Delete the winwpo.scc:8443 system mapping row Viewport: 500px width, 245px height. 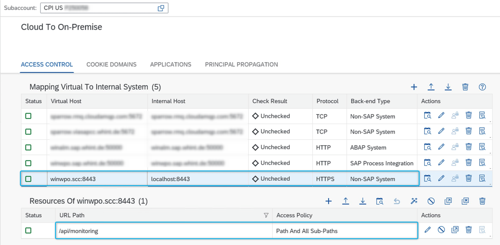[x=469, y=179]
